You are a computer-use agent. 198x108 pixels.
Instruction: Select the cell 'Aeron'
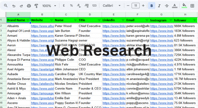click(x=18, y=45)
